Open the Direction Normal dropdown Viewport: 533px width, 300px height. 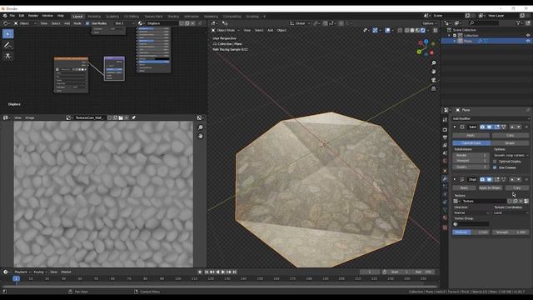pos(471,213)
